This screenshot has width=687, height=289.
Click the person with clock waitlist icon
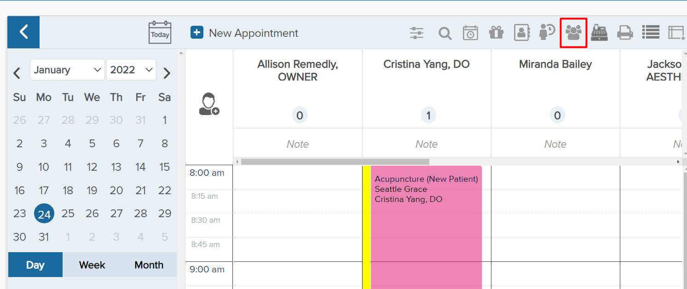(x=547, y=32)
